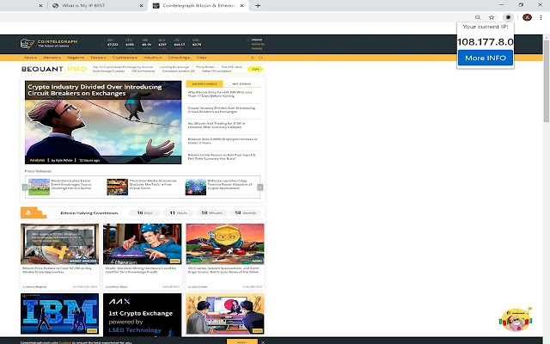Screen dimensions: 550x344
Task: Close the Cointelegraph tab
Action: coord(241,6)
